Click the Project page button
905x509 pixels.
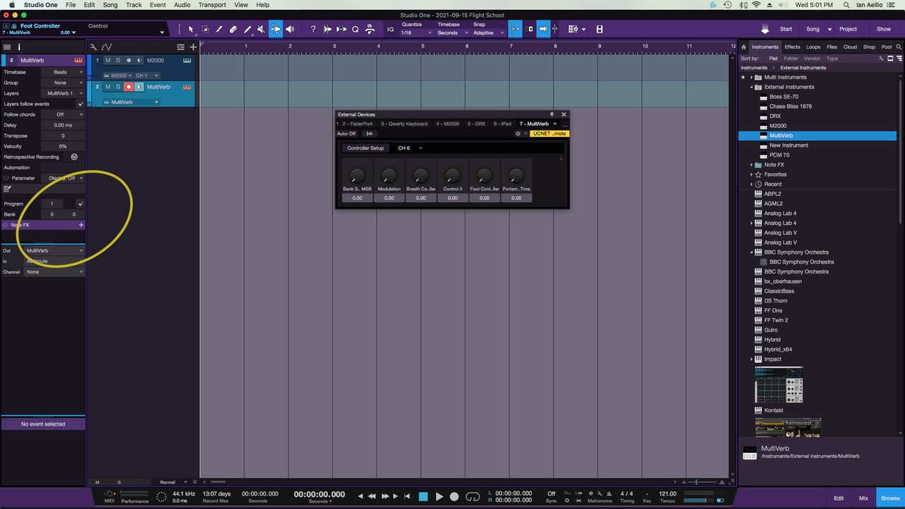(x=848, y=29)
